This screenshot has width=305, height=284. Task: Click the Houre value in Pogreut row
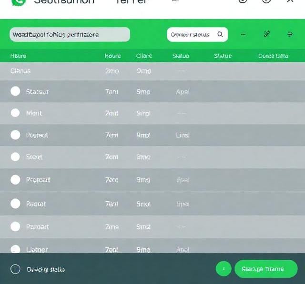click(112, 135)
